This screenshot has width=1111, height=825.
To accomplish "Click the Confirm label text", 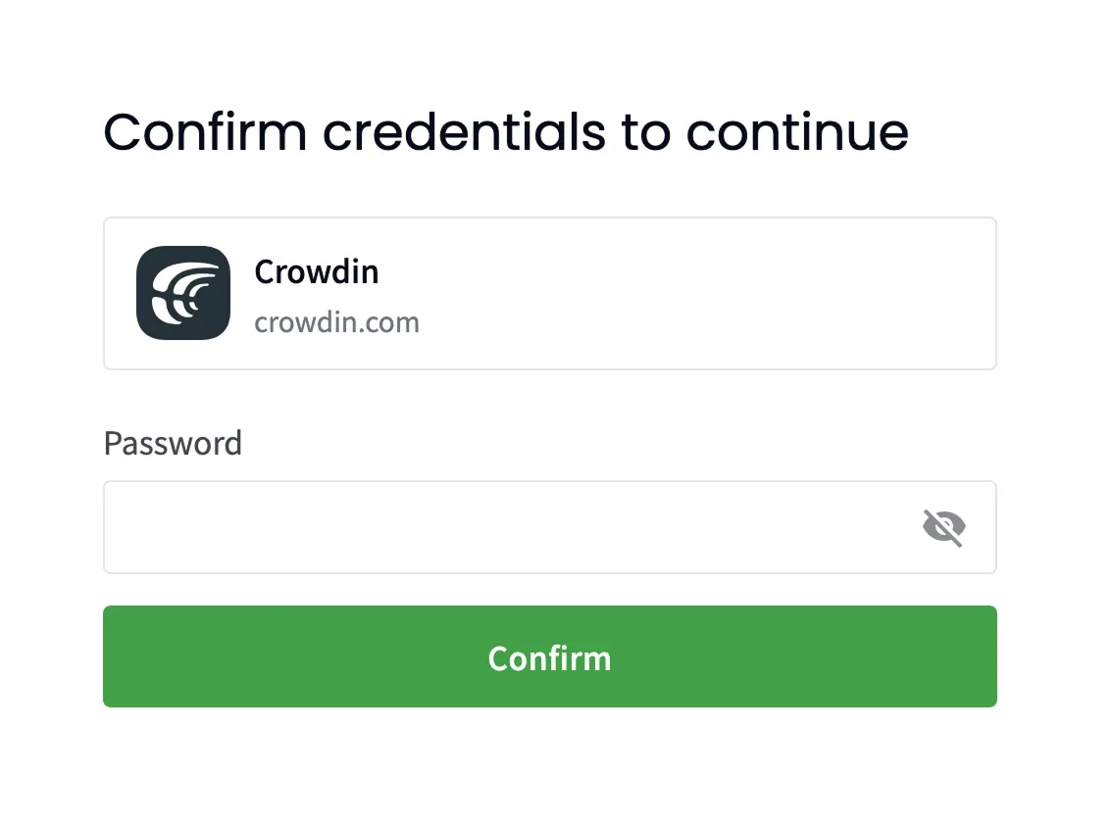I will (x=549, y=657).
